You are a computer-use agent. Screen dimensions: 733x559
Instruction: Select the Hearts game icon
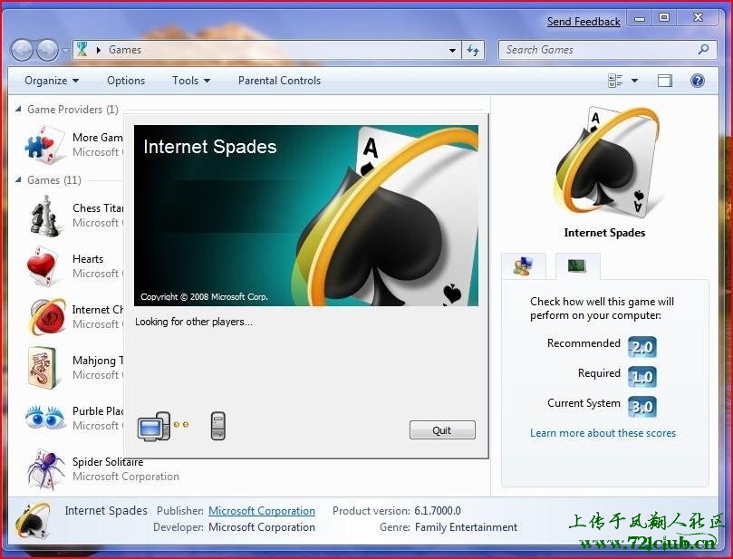pos(43,266)
